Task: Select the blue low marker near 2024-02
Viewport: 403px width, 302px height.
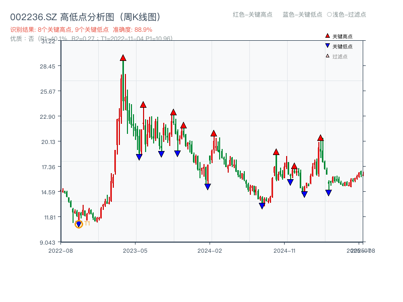Action: [x=208, y=187]
